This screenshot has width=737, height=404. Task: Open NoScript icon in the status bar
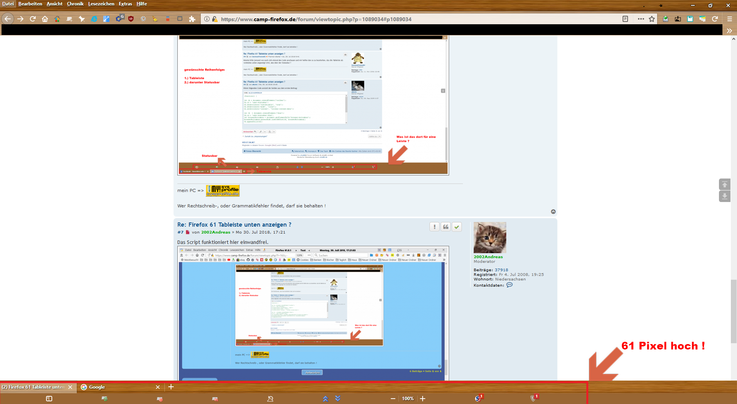478,398
